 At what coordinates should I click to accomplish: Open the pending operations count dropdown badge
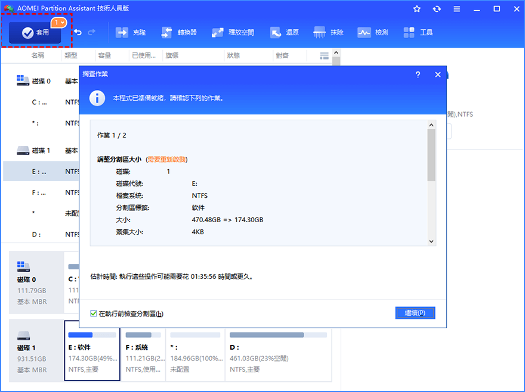59,23
